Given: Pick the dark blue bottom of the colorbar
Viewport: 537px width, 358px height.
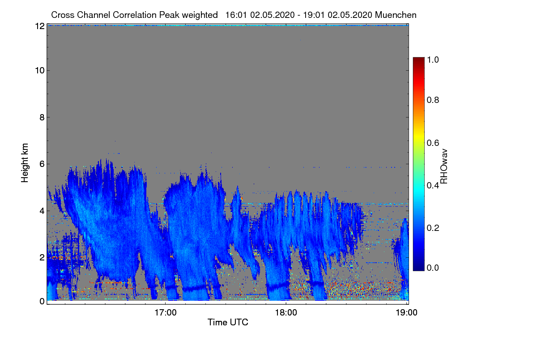Looking at the screenshot, I should [418, 267].
